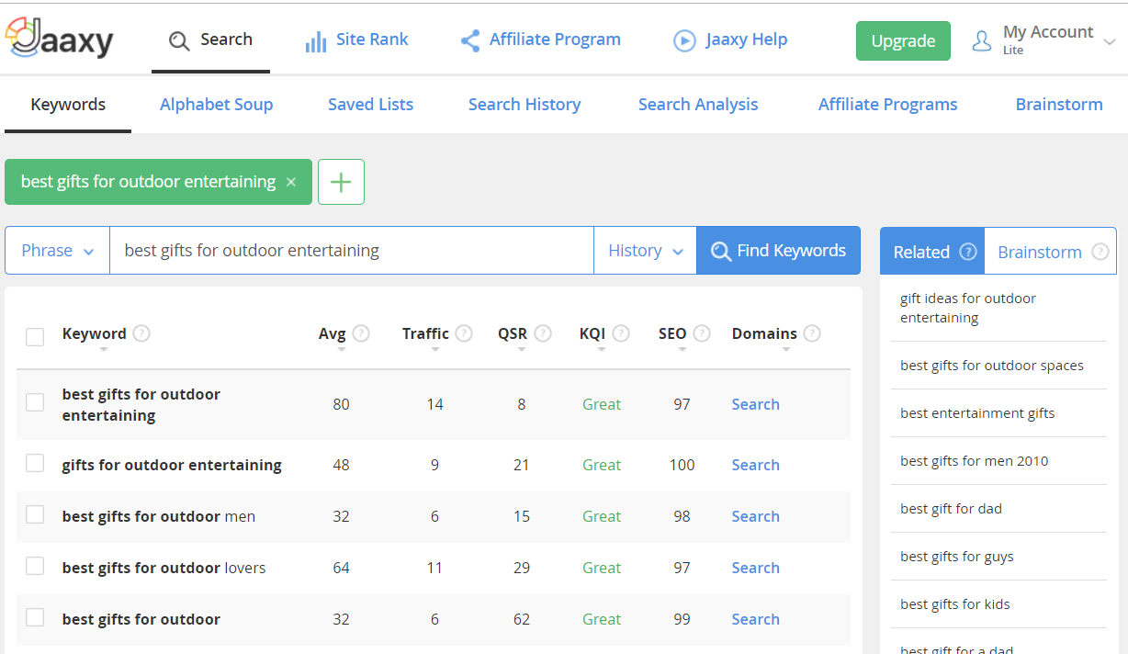Click the keyword search input field

coord(352,251)
